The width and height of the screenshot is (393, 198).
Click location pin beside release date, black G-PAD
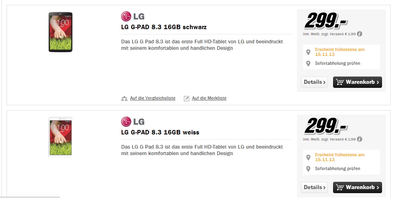click(x=308, y=52)
